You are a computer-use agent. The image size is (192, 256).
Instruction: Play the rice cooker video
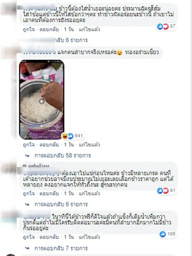[x=42, y=101]
